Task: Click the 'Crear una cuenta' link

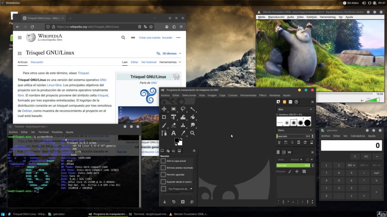Action: 149,38
